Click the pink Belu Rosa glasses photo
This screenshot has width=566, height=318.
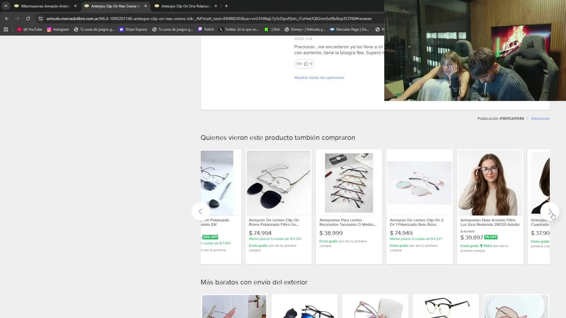tap(420, 183)
